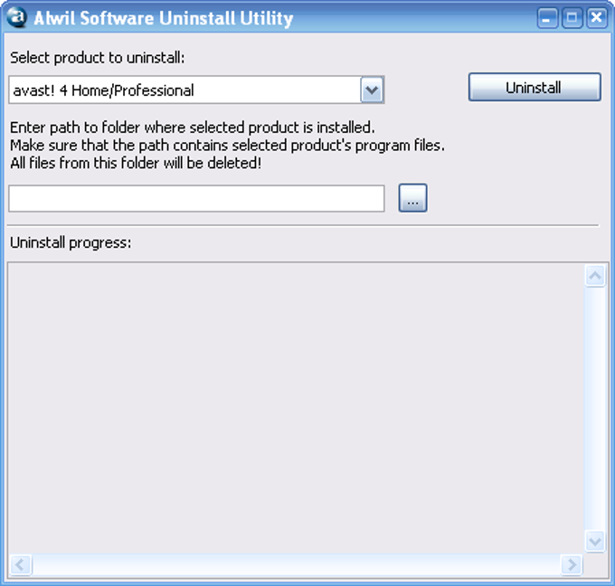Click the scroll up arrow in progress box
Viewport: 615px width, 586px height.
[595, 276]
